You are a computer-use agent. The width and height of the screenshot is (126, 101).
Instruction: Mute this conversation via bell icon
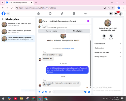[104, 36]
